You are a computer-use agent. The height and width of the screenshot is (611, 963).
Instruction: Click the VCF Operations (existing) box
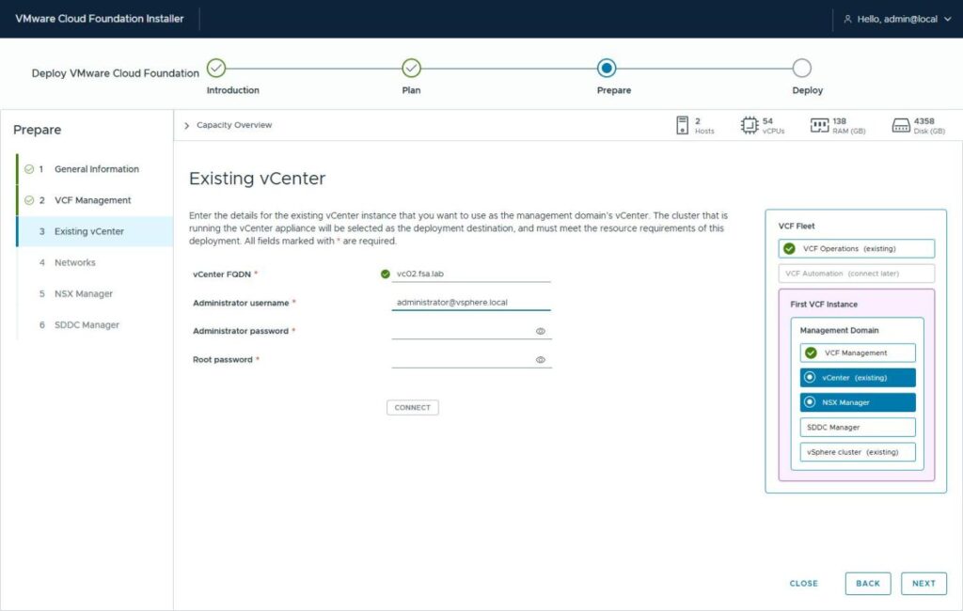point(857,249)
